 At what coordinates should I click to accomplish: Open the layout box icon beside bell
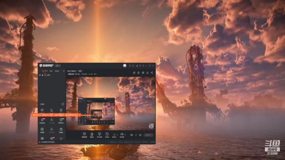click(x=143, y=73)
